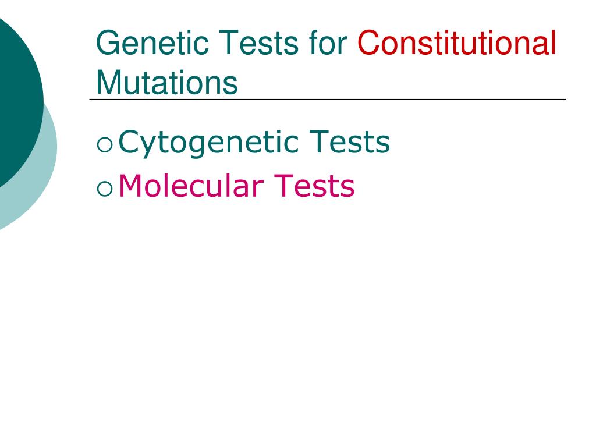596x447 pixels.
Task: Select the pink word Molecular
Action: (191, 186)
